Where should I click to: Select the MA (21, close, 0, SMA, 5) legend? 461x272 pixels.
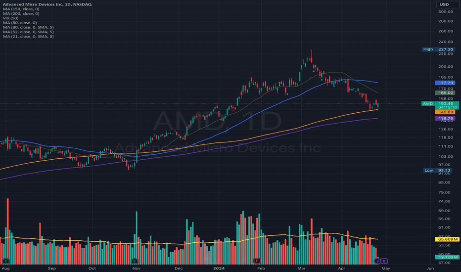click(28, 37)
